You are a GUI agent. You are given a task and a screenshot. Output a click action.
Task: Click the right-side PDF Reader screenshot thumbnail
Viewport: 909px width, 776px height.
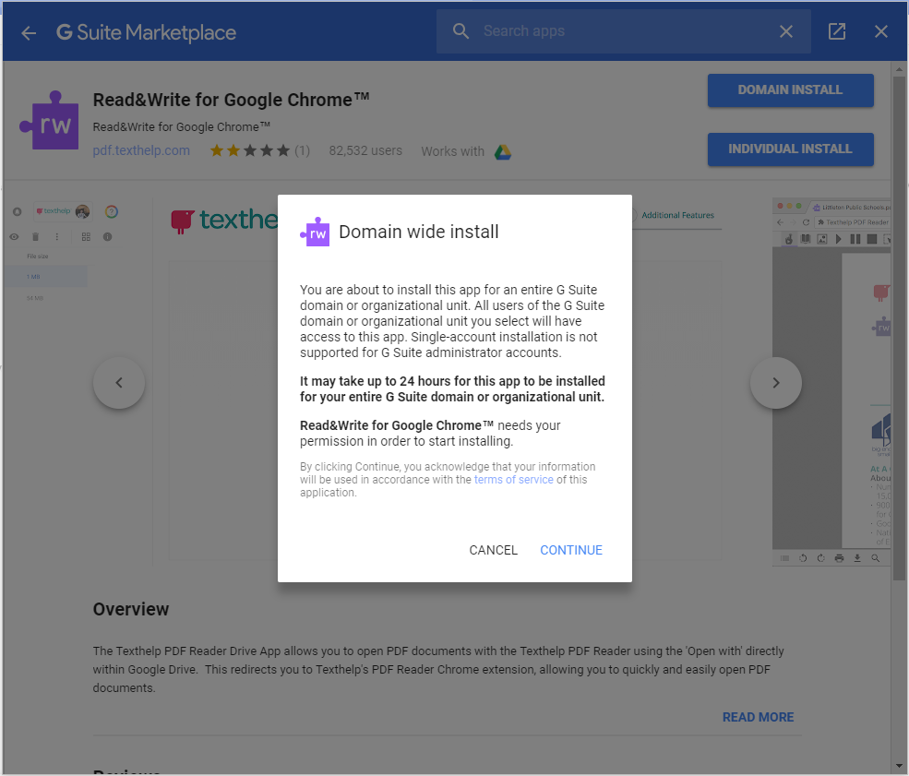pyautogui.click(x=831, y=381)
